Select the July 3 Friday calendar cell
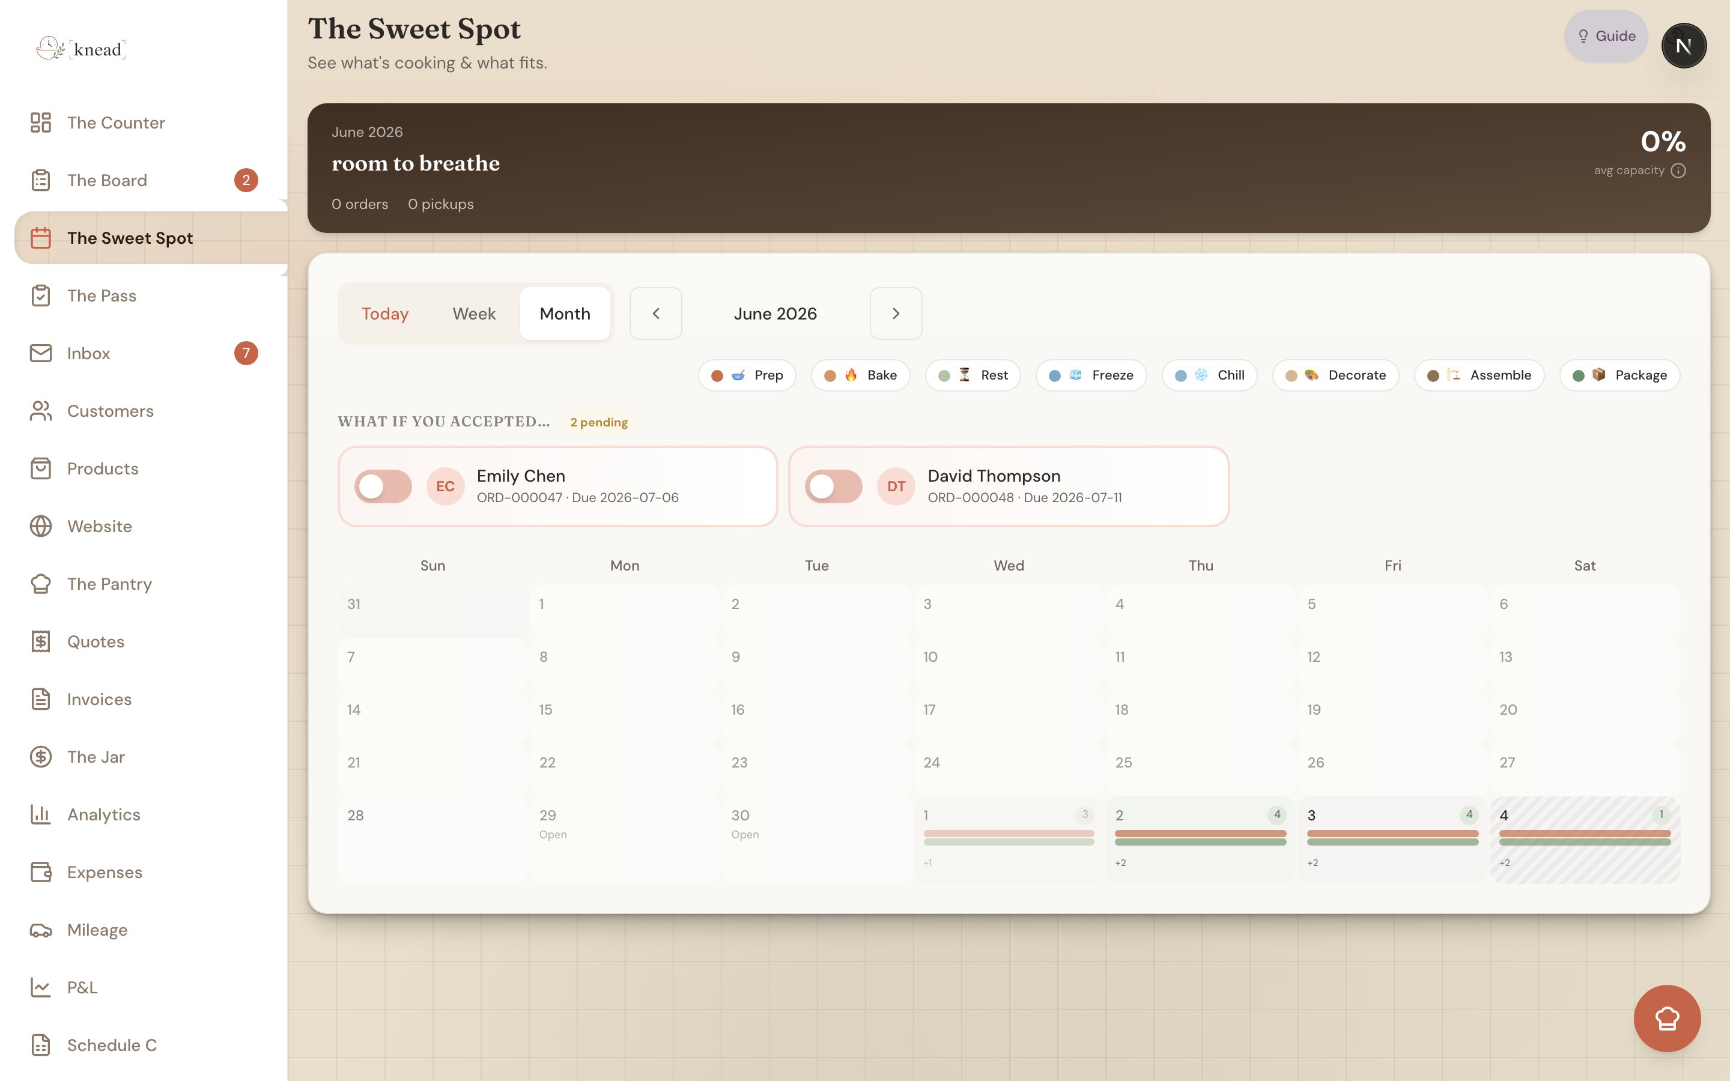1730x1081 pixels. click(1392, 840)
